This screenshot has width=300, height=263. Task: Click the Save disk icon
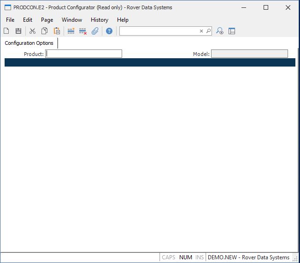click(x=18, y=31)
